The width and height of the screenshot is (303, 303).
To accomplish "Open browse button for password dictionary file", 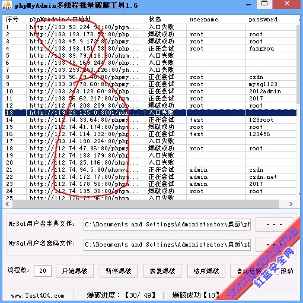I will pyautogui.click(x=274, y=245).
